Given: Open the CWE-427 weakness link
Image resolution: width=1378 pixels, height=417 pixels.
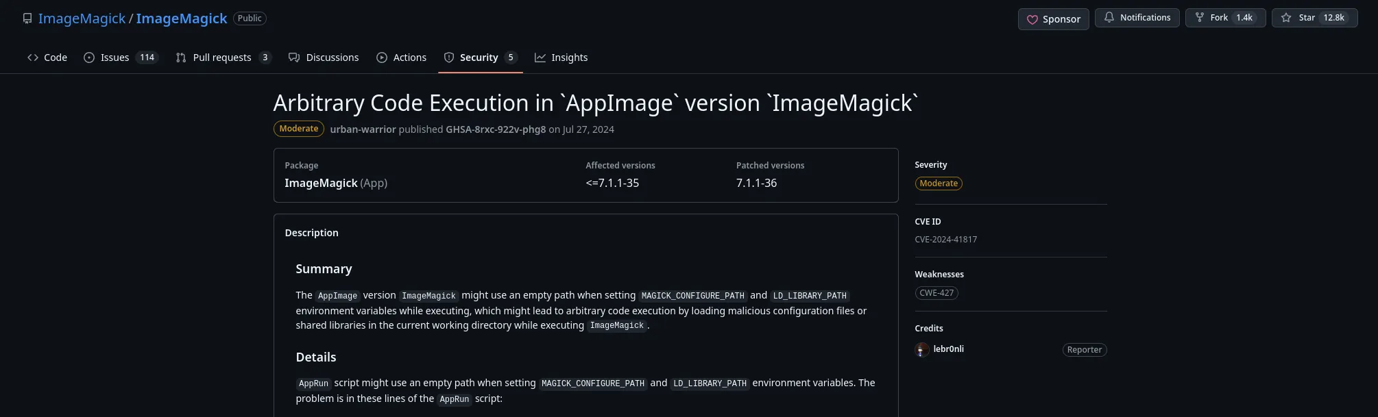Looking at the screenshot, I should pos(936,293).
